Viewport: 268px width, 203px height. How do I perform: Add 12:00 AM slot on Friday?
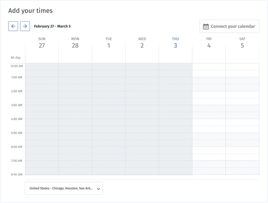[209, 70]
